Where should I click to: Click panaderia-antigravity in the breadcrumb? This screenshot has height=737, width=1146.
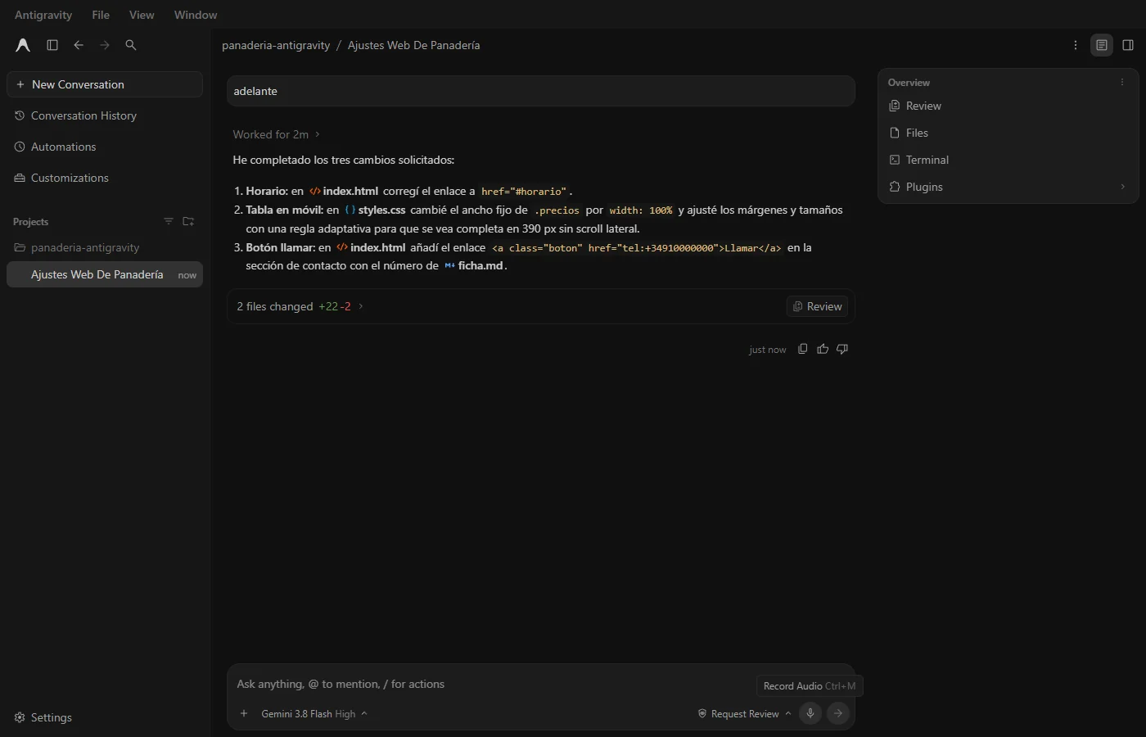tap(276, 45)
